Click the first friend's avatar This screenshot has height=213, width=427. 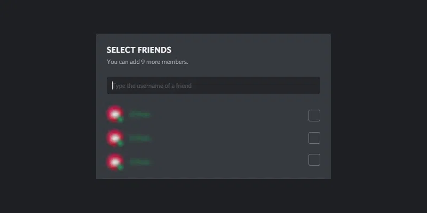114,114
